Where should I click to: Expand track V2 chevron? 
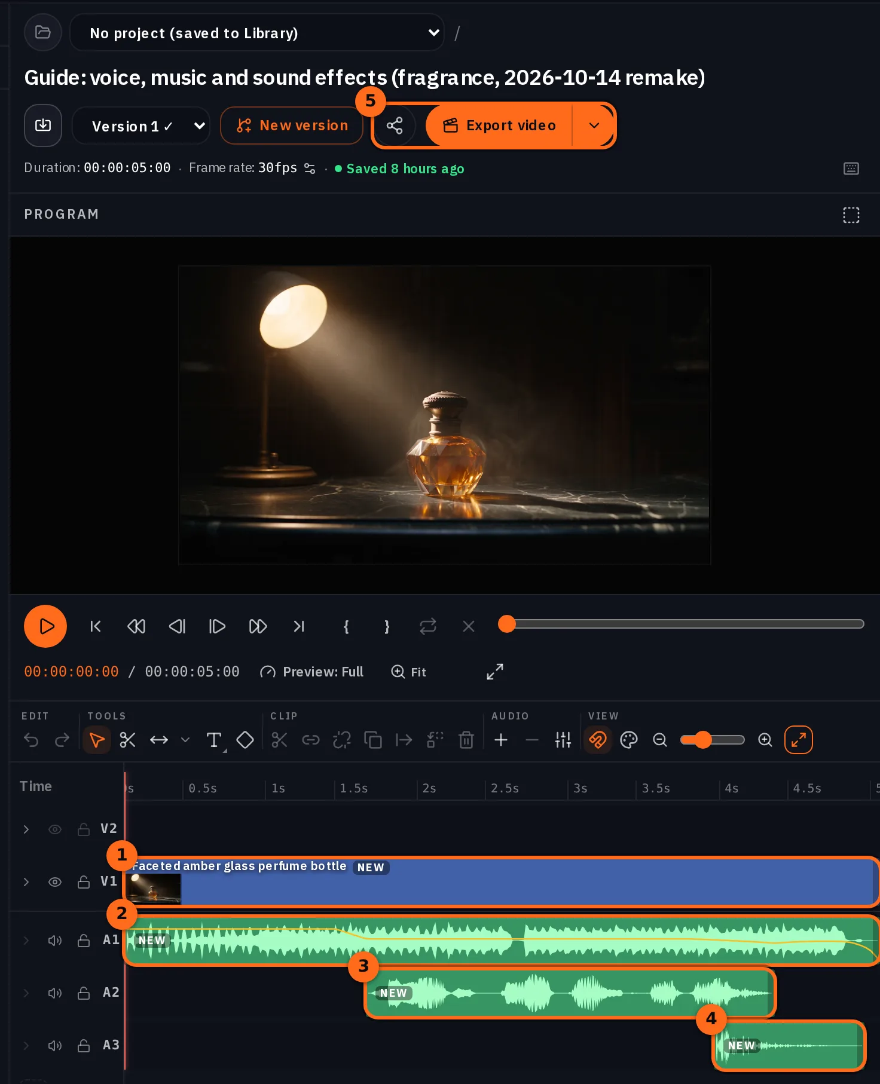coord(26,829)
